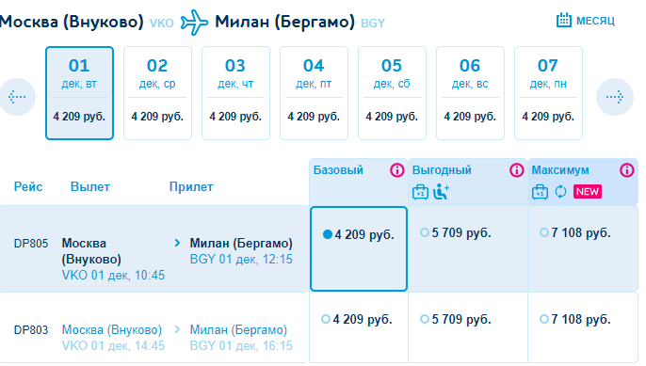This screenshot has width=646, height=366.
Task: Click the refund arrows icon under Максимум
Action: (560, 191)
